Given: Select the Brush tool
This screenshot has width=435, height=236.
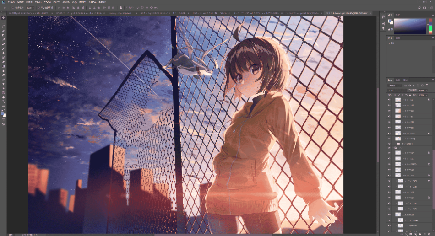Looking at the screenshot, I should click(x=3, y=49).
